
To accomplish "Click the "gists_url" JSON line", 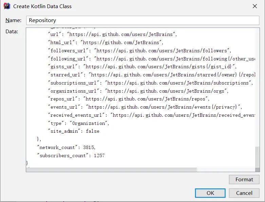I will tap(142, 67).
